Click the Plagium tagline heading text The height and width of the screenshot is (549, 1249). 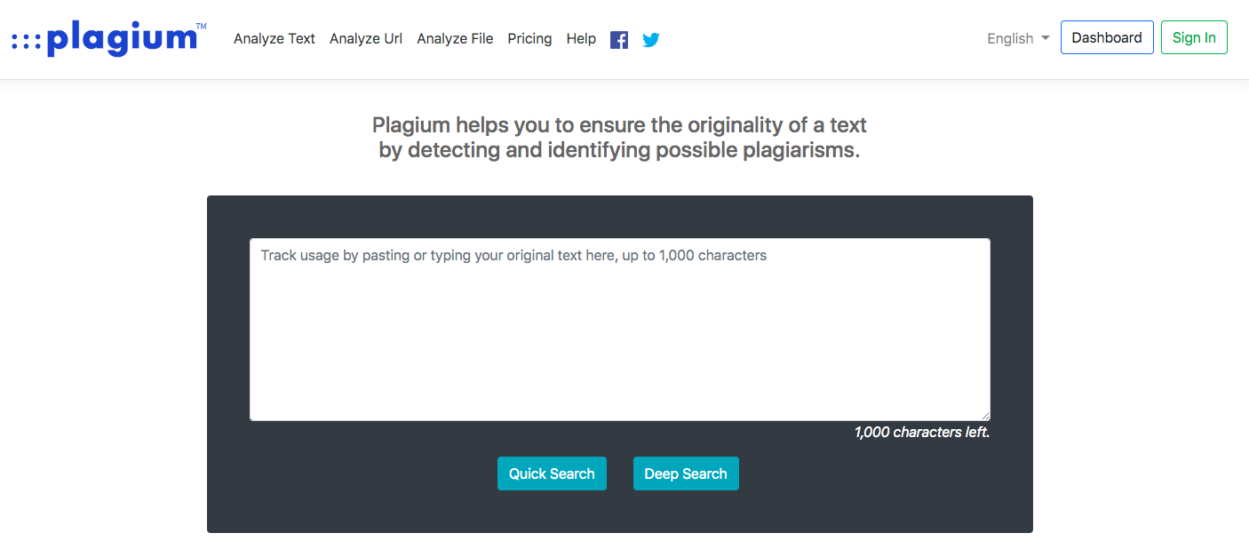coord(619,137)
